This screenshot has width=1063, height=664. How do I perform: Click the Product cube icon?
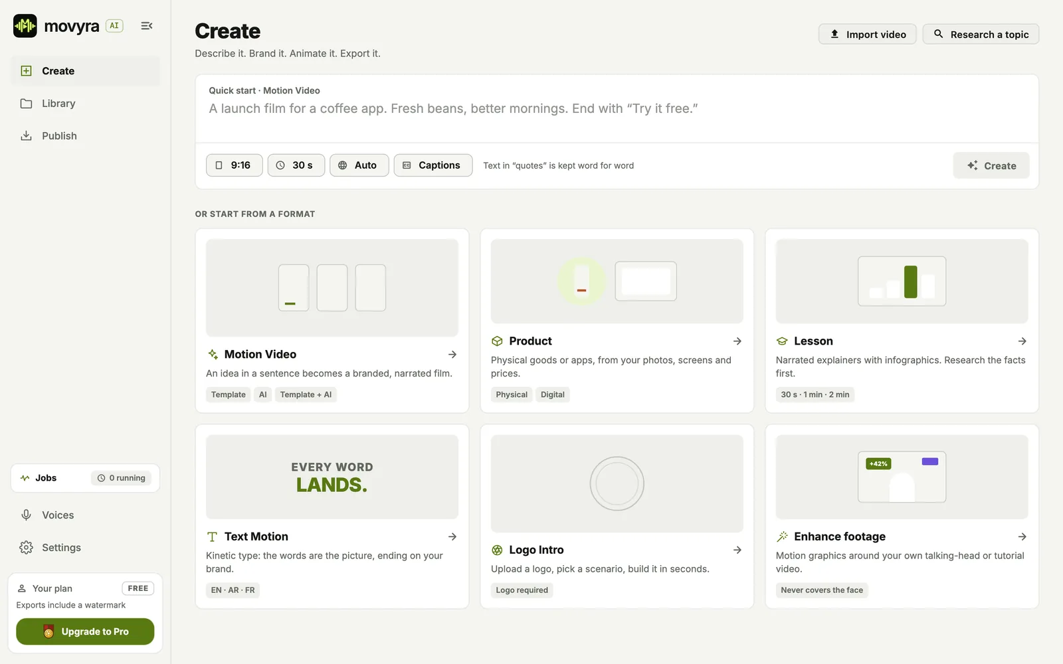[x=497, y=341]
